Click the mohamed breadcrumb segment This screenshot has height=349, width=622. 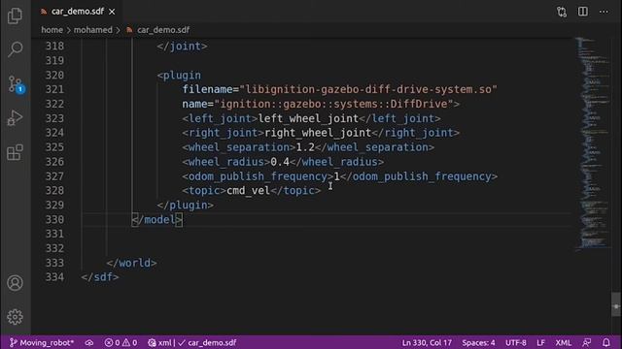click(93, 30)
